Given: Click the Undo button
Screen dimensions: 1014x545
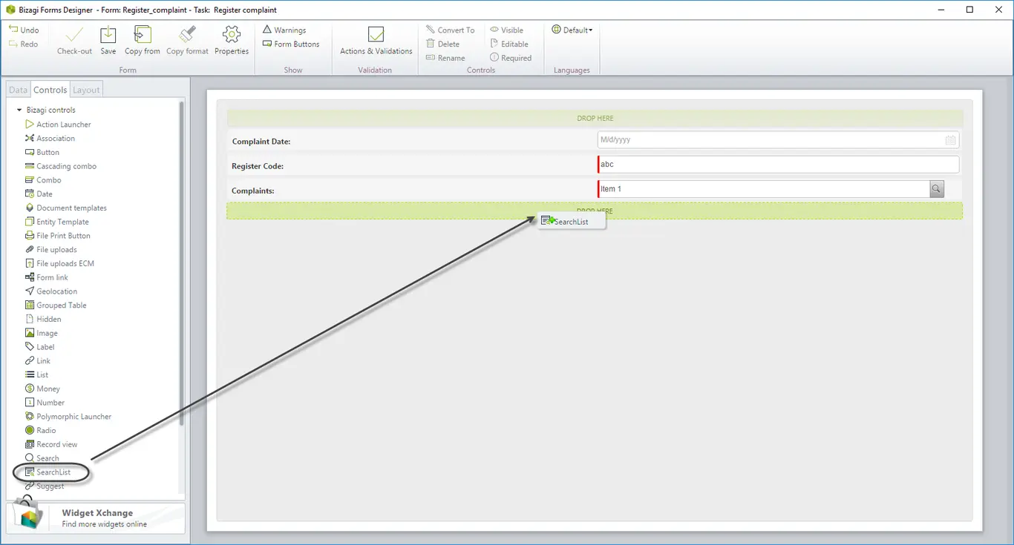Looking at the screenshot, I should [x=24, y=30].
